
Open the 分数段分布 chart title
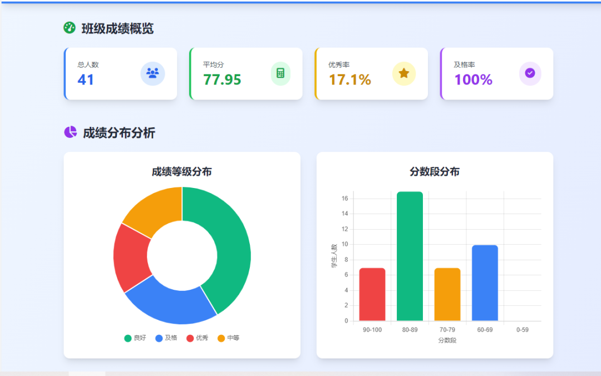(x=434, y=172)
